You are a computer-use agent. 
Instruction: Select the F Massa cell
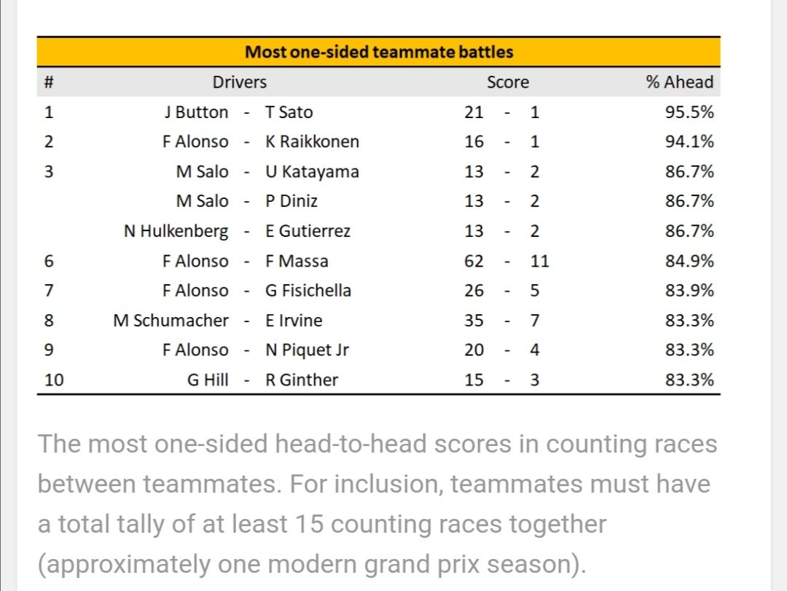click(x=297, y=261)
